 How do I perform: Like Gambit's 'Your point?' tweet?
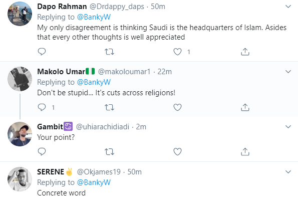(x=177, y=151)
